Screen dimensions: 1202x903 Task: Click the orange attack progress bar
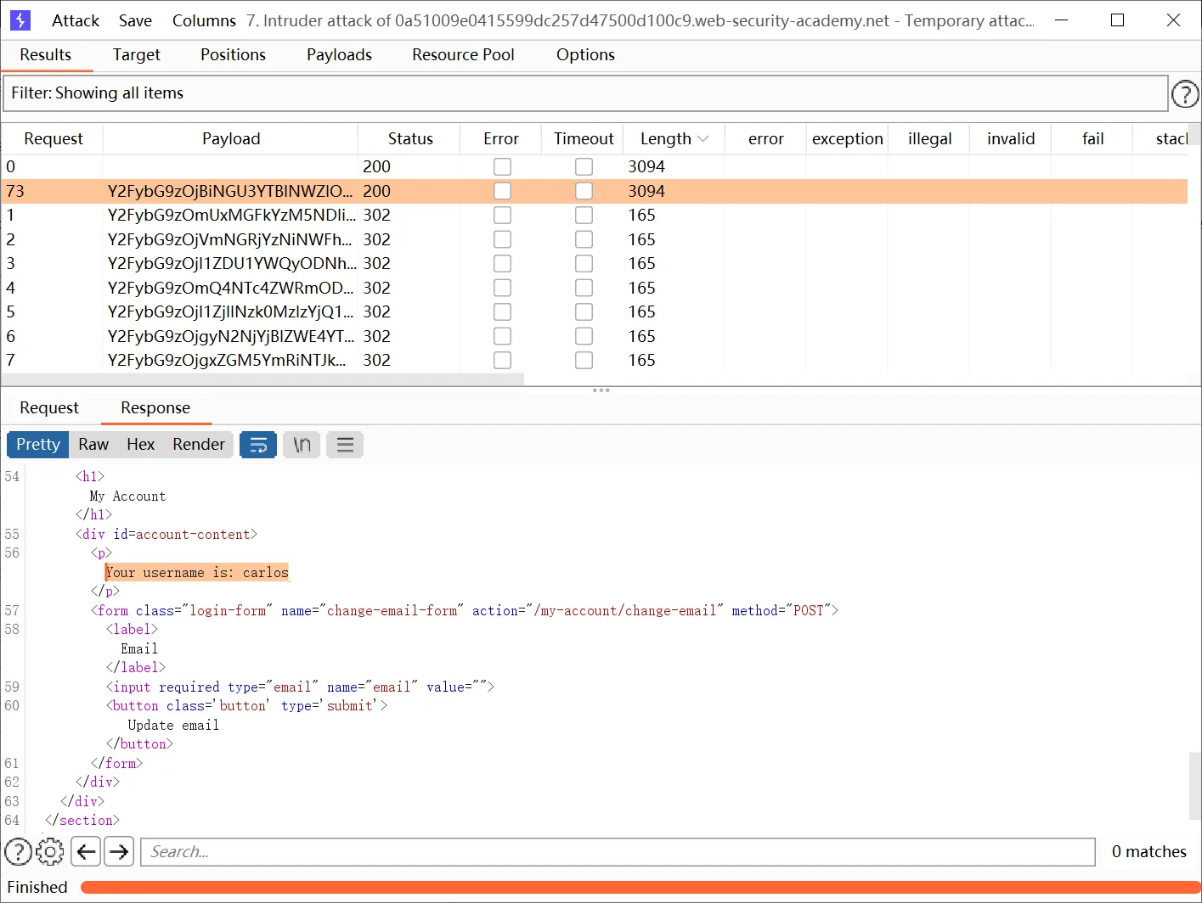[641, 888]
